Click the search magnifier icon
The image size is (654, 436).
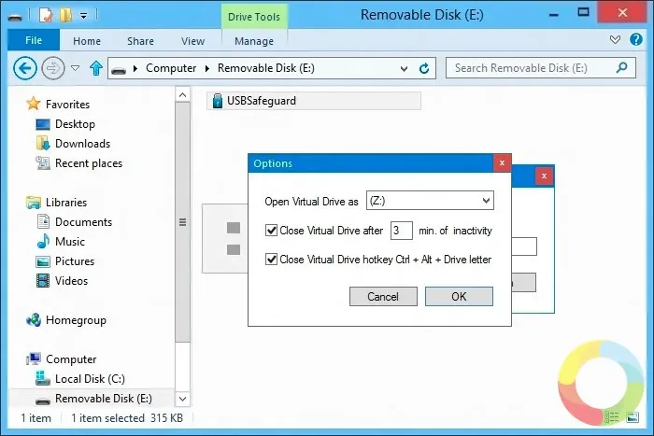pos(621,67)
